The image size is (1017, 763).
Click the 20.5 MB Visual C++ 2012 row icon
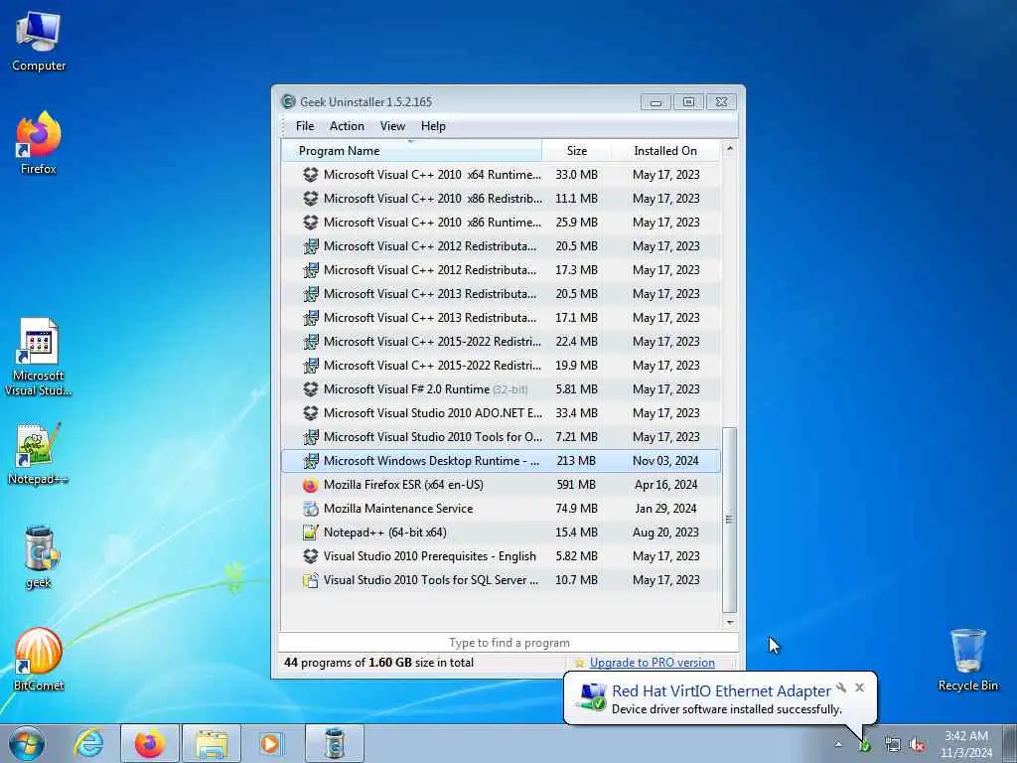tap(311, 246)
